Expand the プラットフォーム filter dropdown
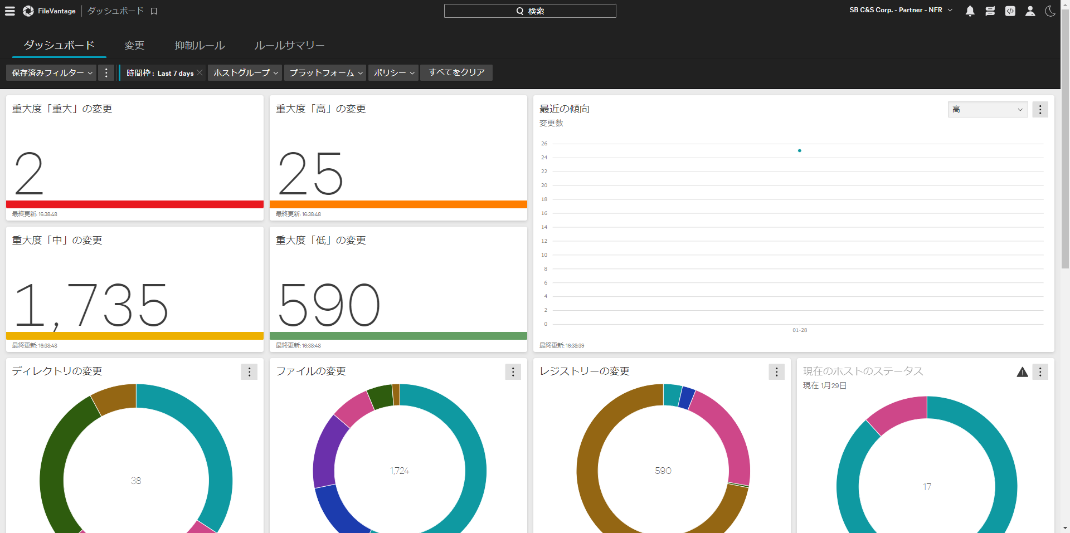Image resolution: width=1070 pixels, height=533 pixels. coord(325,73)
